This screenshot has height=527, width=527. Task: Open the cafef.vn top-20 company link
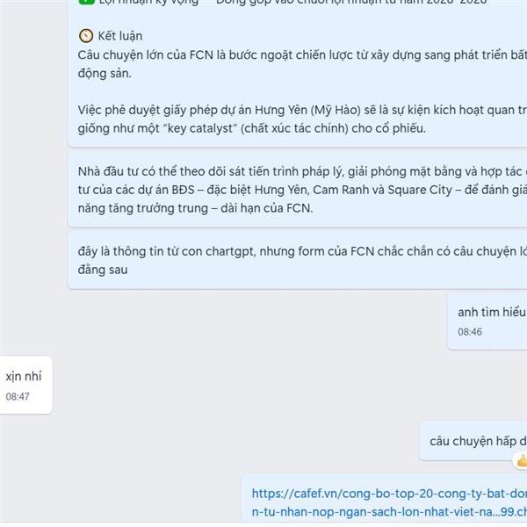tap(389, 502)
